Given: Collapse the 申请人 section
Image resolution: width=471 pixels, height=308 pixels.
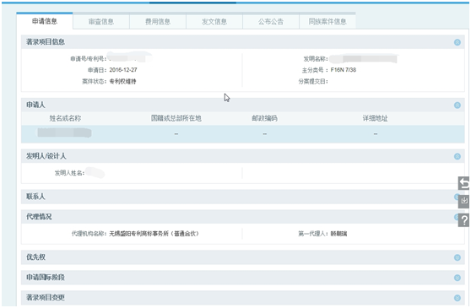Looking at the screenshot, I should tap(457, 105).
